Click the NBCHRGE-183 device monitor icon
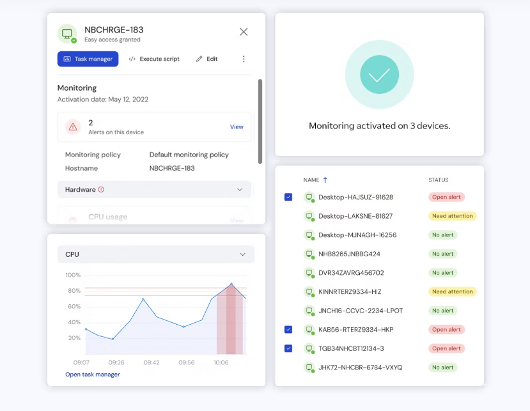 click(66, 33)
